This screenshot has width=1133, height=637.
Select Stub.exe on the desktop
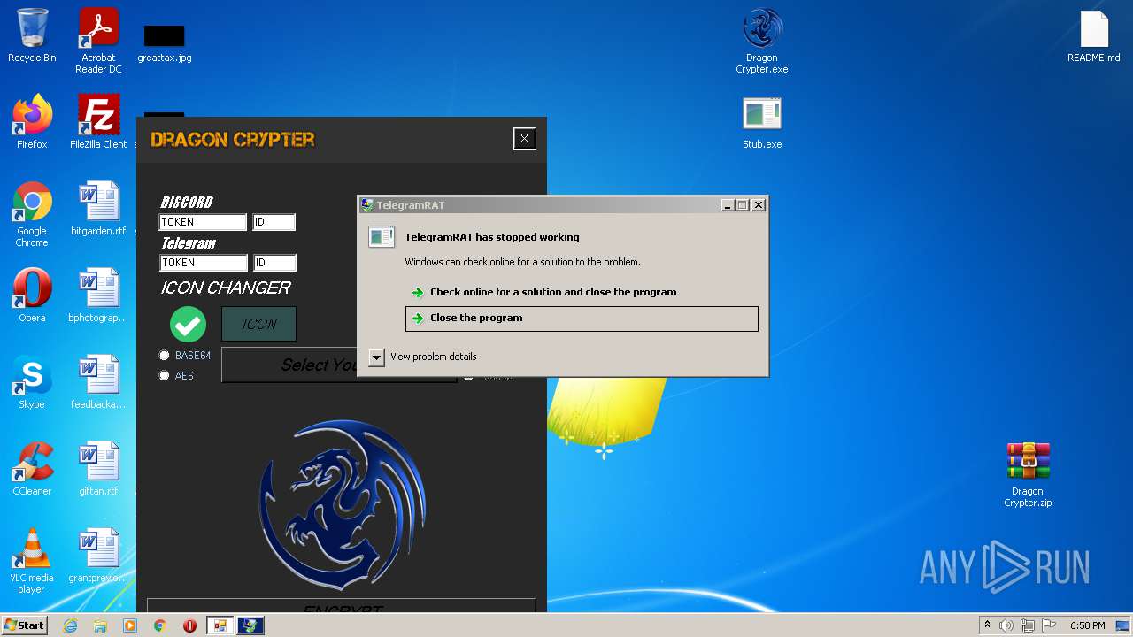coord(762,122)
